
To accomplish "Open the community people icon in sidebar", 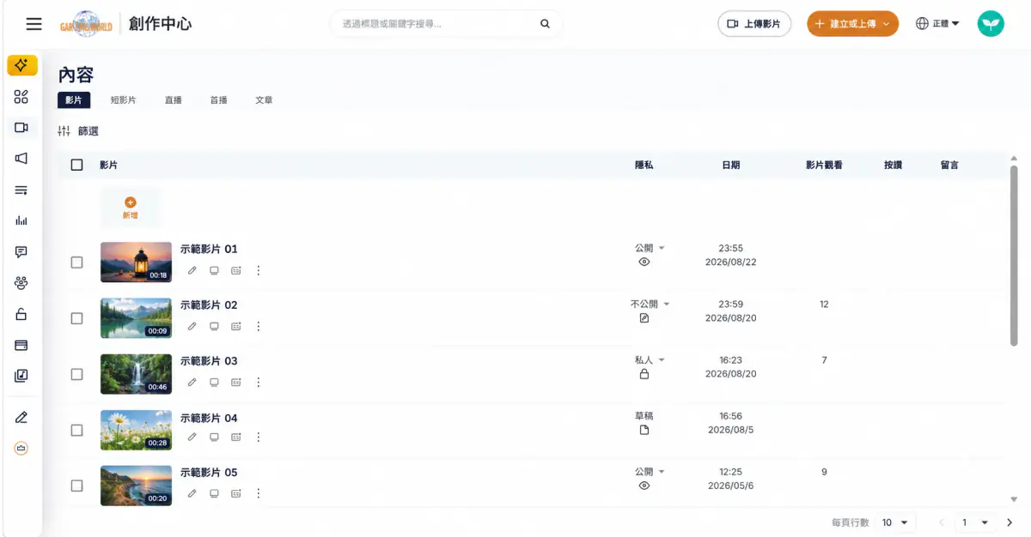I will click(21, 283).
